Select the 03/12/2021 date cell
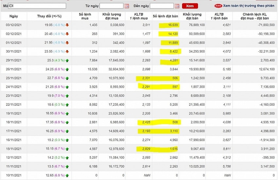This screenshot has width=278, height=180. [14, 25]
